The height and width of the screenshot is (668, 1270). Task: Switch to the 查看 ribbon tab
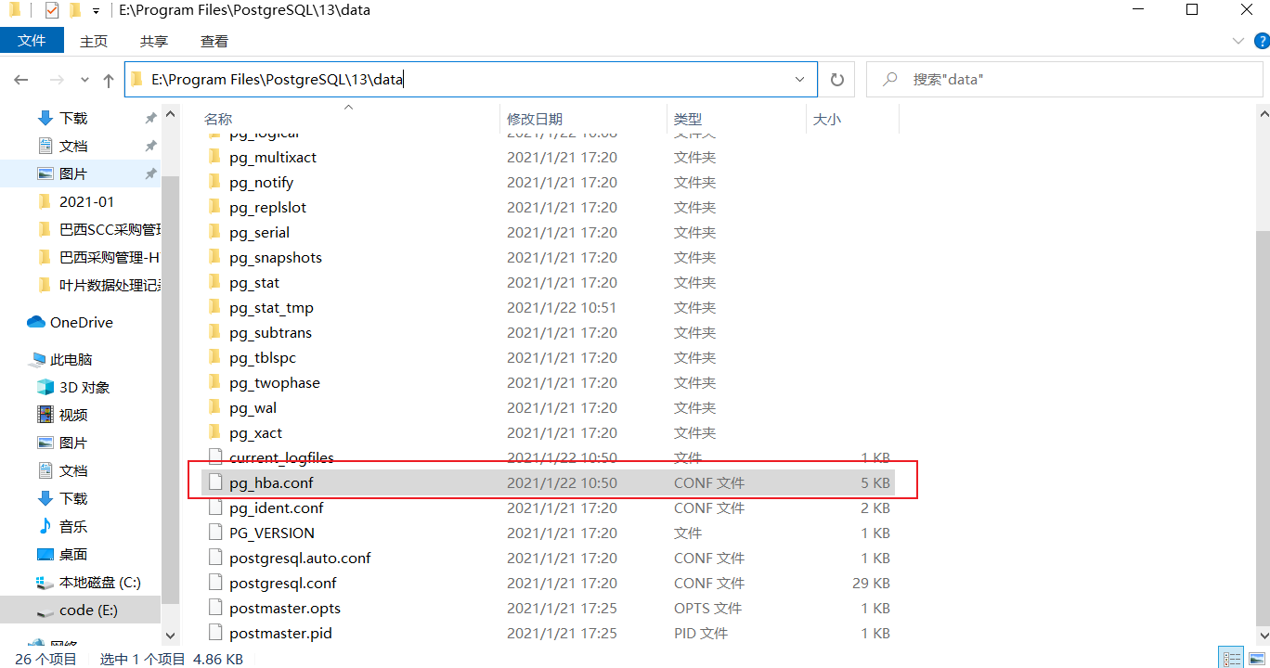[214, 40]
